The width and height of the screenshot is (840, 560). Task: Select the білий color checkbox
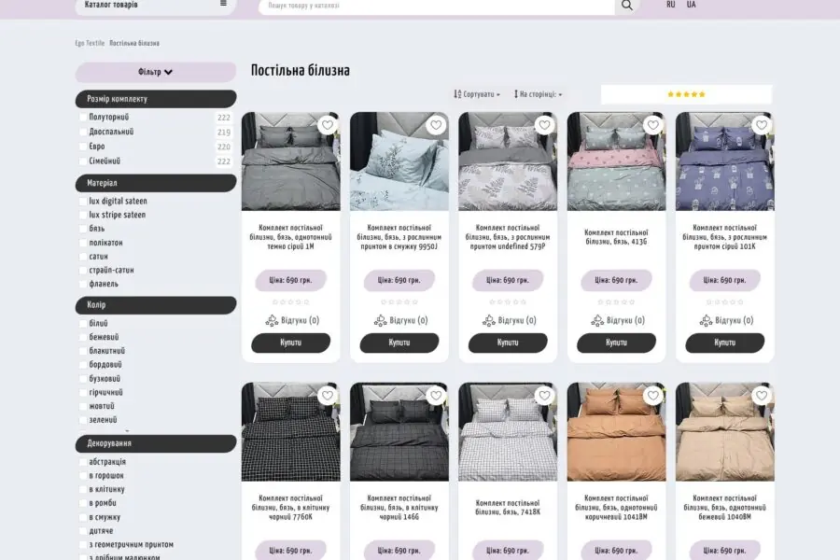[82, 324]
